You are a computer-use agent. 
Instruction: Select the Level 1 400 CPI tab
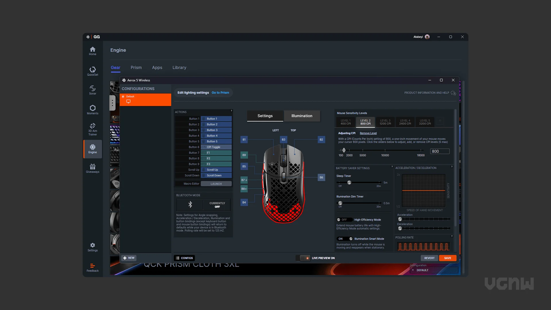(346, 122)
